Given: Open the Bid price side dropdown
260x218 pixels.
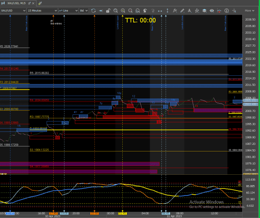Looking at the screenshot, I should pyautogui.click(x=84, y=11).
